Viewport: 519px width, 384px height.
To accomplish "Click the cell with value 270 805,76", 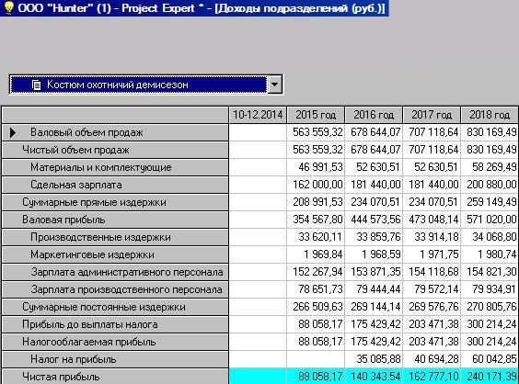I will (x=490, y=307).
